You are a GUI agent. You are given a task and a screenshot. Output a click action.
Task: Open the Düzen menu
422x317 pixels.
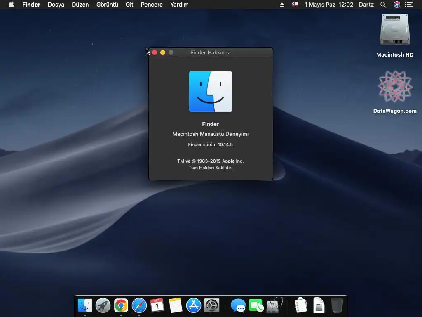click(x=80, y=5)
